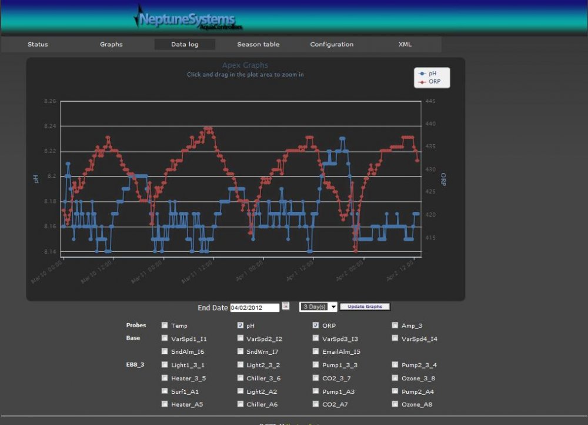The width and height of the screenshot is (588, 425).
Task: Open the 3 Day(s) range dropdown
Action: [x=318, y=307]
